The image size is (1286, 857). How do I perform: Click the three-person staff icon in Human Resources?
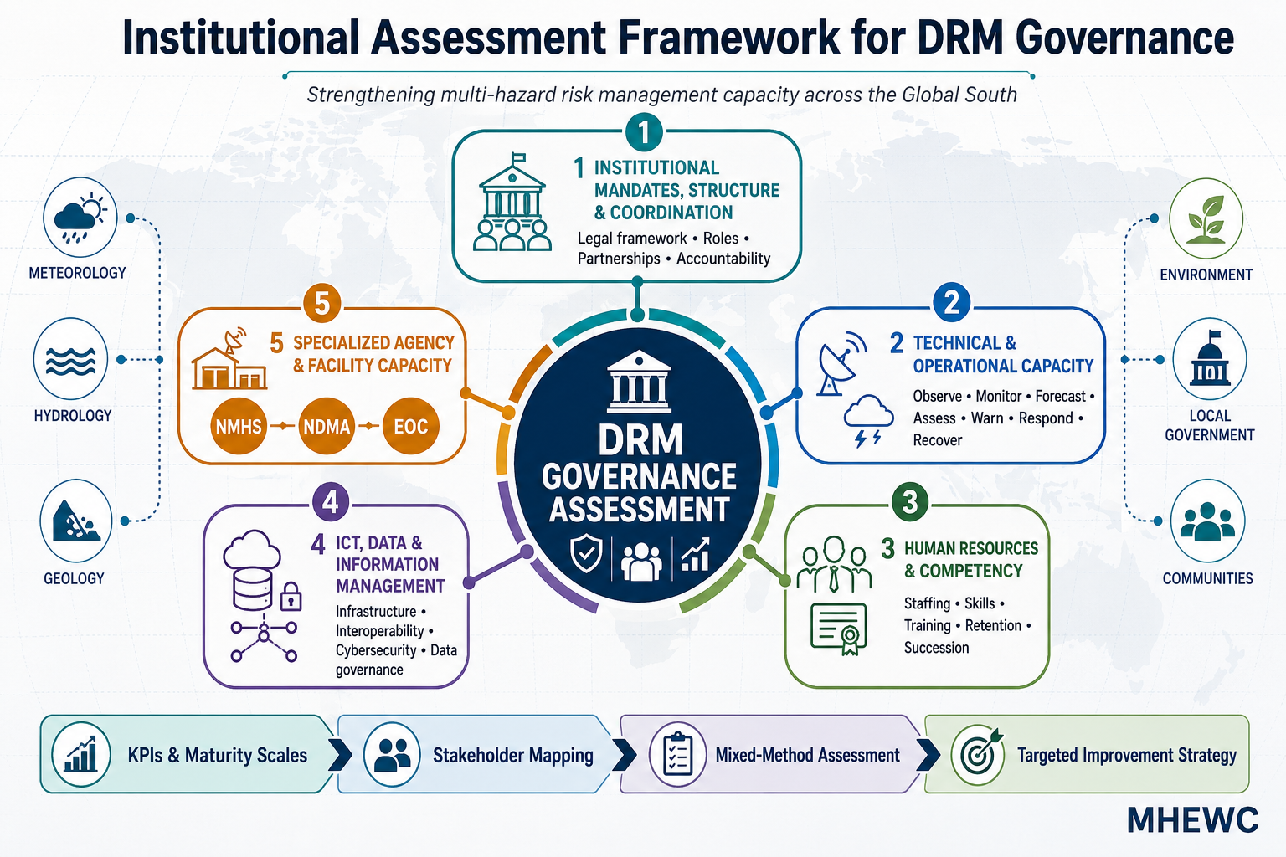pyautogui.click(x=834, y=562)
